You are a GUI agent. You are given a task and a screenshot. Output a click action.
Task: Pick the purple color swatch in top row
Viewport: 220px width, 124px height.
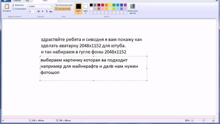point(125,5)
